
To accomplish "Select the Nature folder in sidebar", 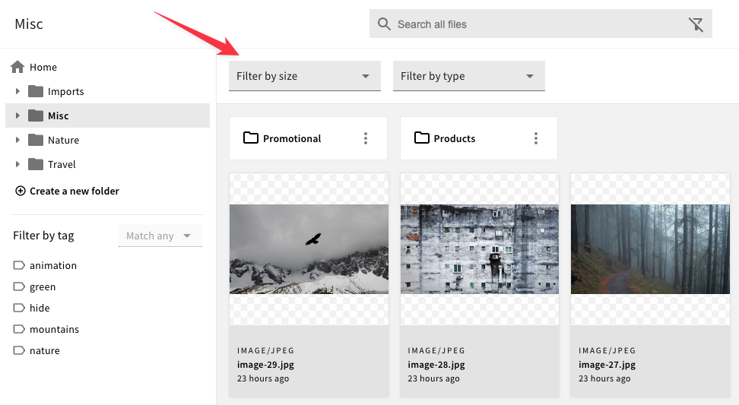I will pos(63,140).
